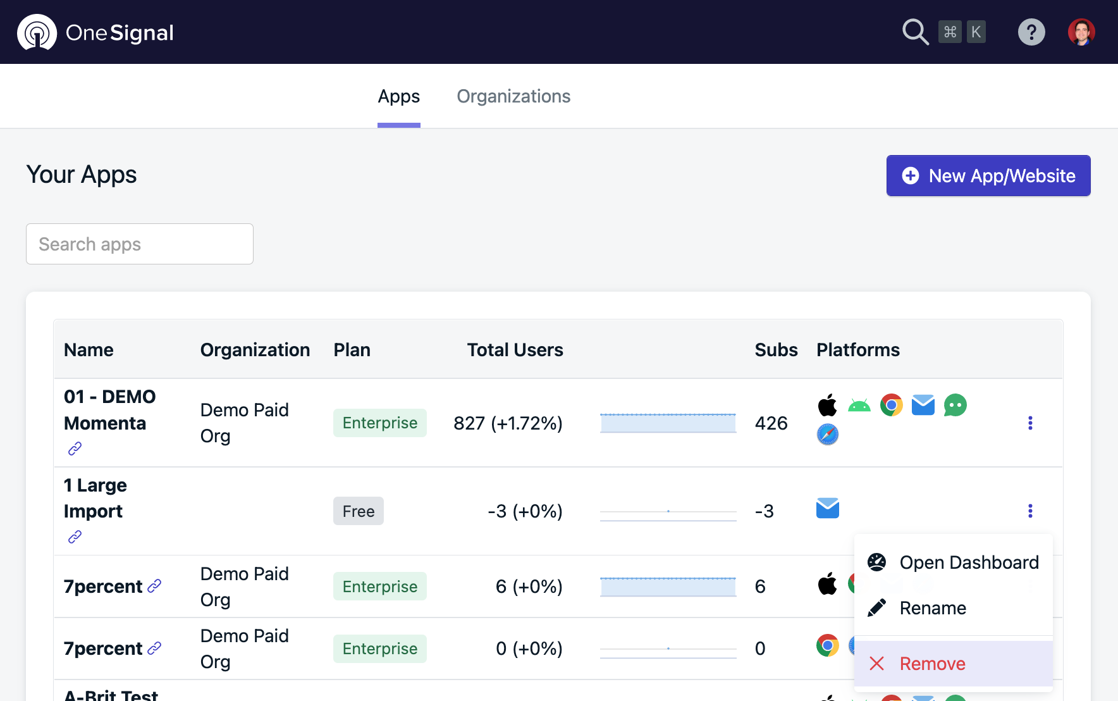This screenshot has height=701, width=1118.
Task: Click the Plan column header
Action: tap(352, 350)
